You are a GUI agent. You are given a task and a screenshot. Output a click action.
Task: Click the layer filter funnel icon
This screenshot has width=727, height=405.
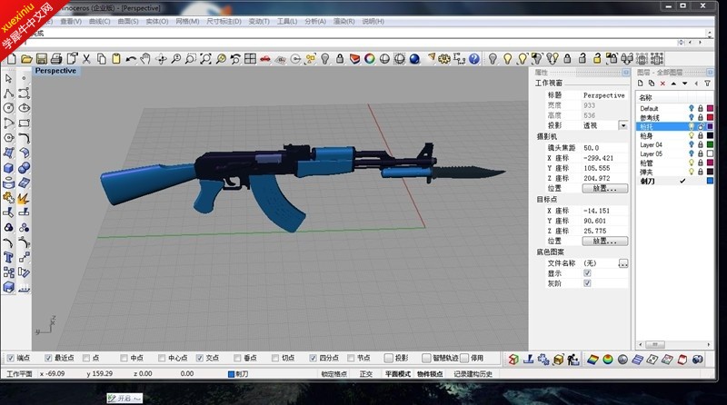[708, 84]
